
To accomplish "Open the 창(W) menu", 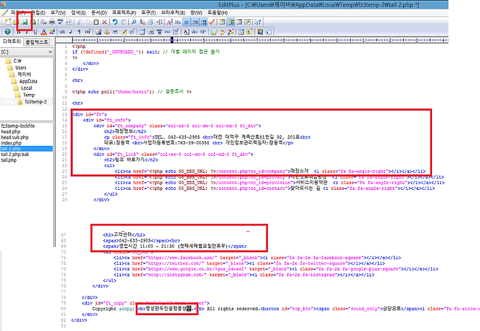I will tap(196, 13).
